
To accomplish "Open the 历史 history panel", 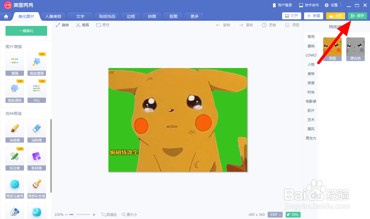I will coord(269,25).
